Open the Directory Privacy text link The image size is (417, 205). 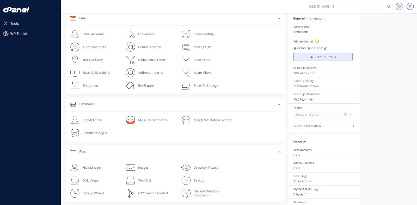click(206, 168)
